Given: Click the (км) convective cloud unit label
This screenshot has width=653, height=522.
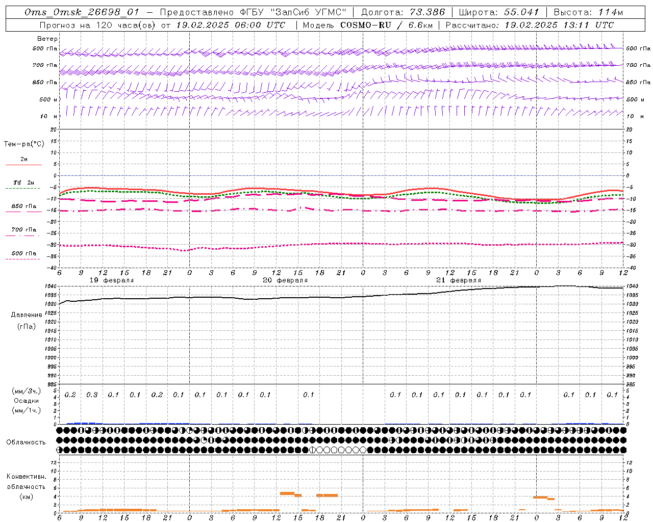Looking at the screenshot, I should coord(26,497).
